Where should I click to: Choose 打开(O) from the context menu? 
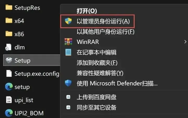87,11
